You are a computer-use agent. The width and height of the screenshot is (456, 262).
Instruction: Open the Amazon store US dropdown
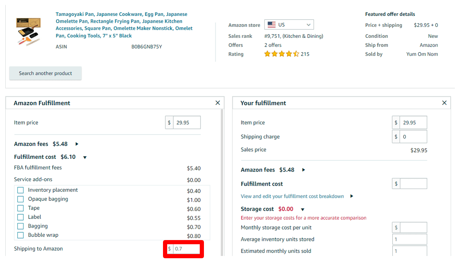(289, 25)
